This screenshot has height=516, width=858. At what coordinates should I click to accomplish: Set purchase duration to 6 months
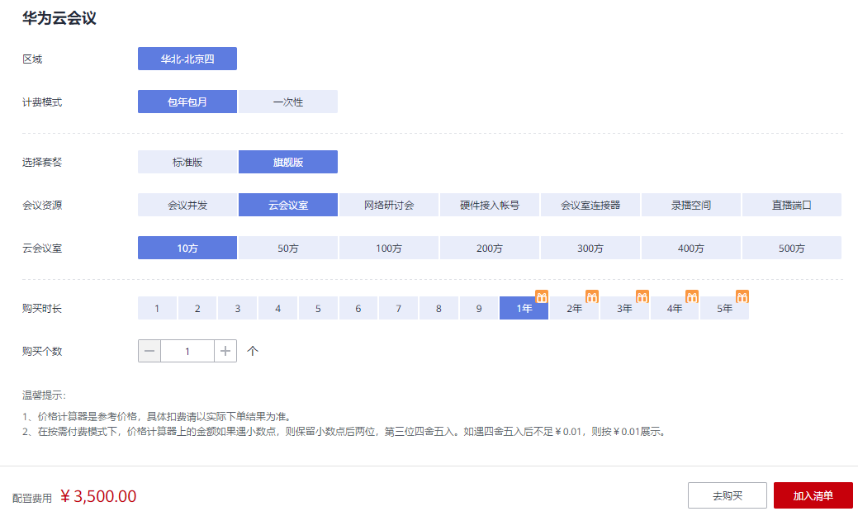(358, 308)
